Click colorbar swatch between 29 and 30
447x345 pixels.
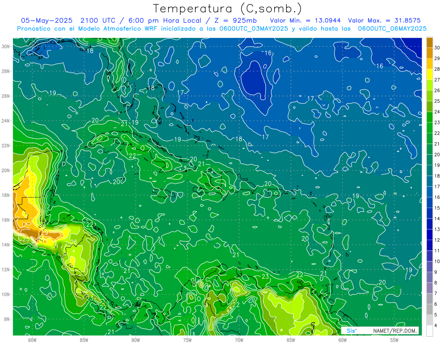[429, 53]
